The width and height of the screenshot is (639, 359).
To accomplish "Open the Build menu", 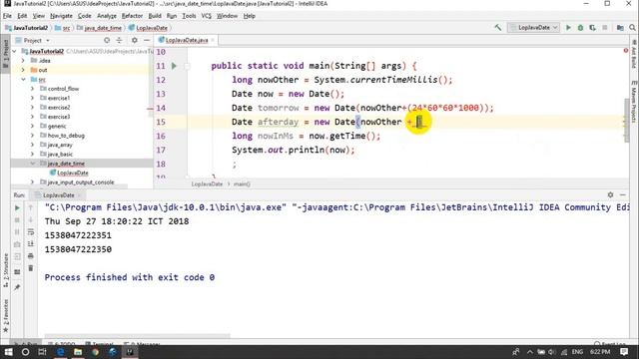I will pos(155,16).
